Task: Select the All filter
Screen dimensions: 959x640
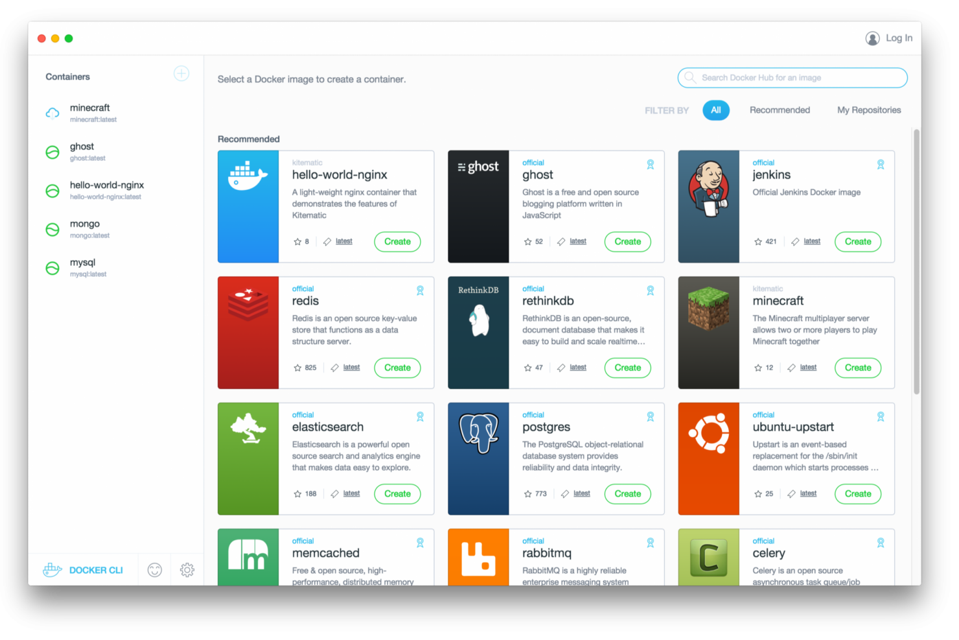Action: pyautogui.click(x=715, y=110)
